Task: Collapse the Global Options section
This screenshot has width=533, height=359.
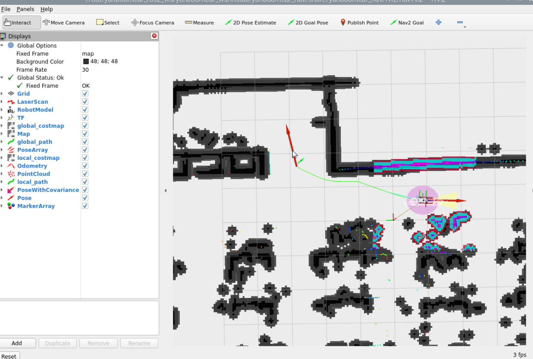Action: (2, 46)
